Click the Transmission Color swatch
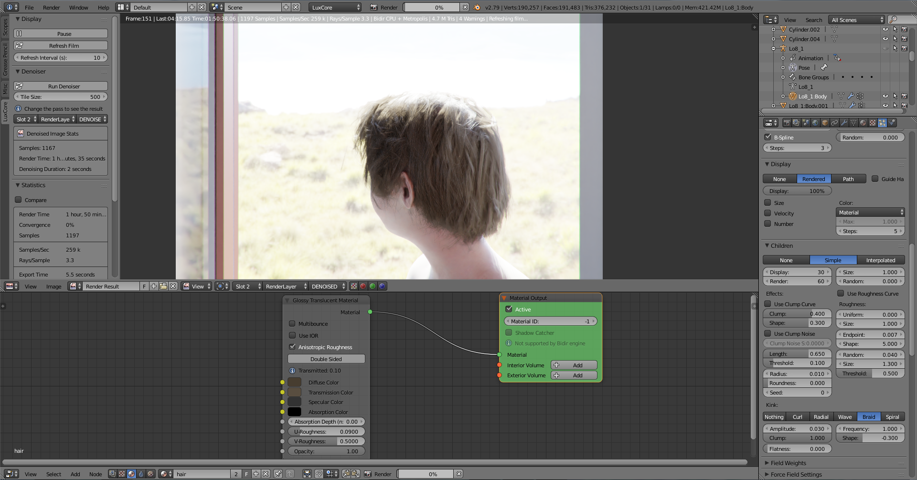Screen dimensions: 917x480 [295, 392]
